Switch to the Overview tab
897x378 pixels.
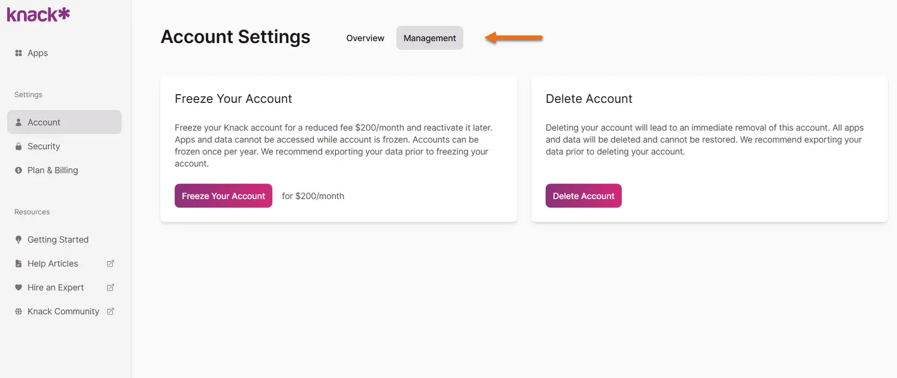point(365,38)
